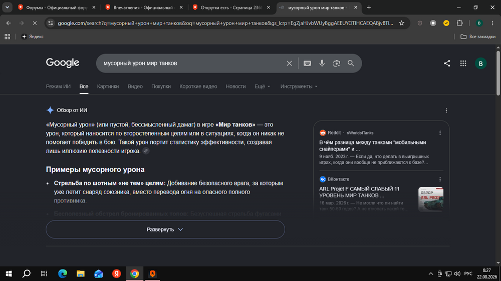The height and width of the screenshot is (281, 501).
Task: Go back to the previous page
Action: 9,23
